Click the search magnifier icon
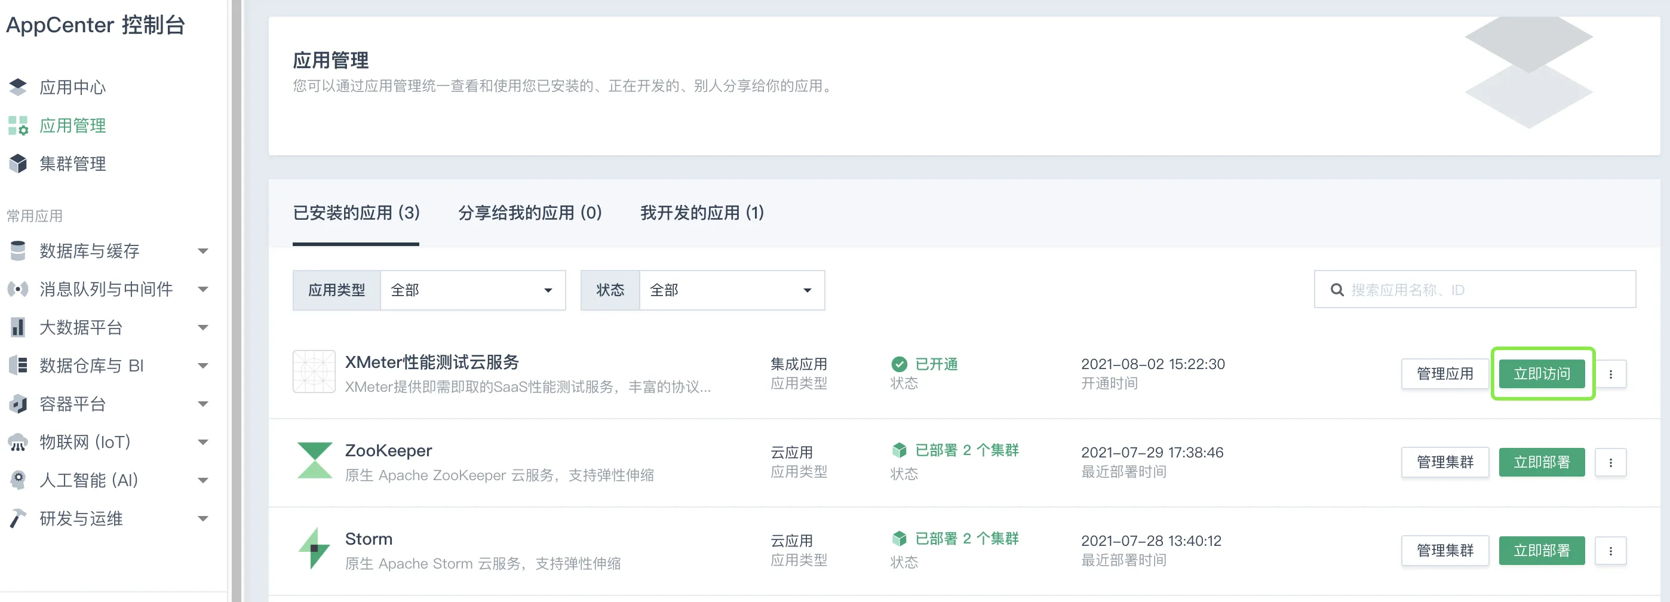 [x=1337, y=290]
